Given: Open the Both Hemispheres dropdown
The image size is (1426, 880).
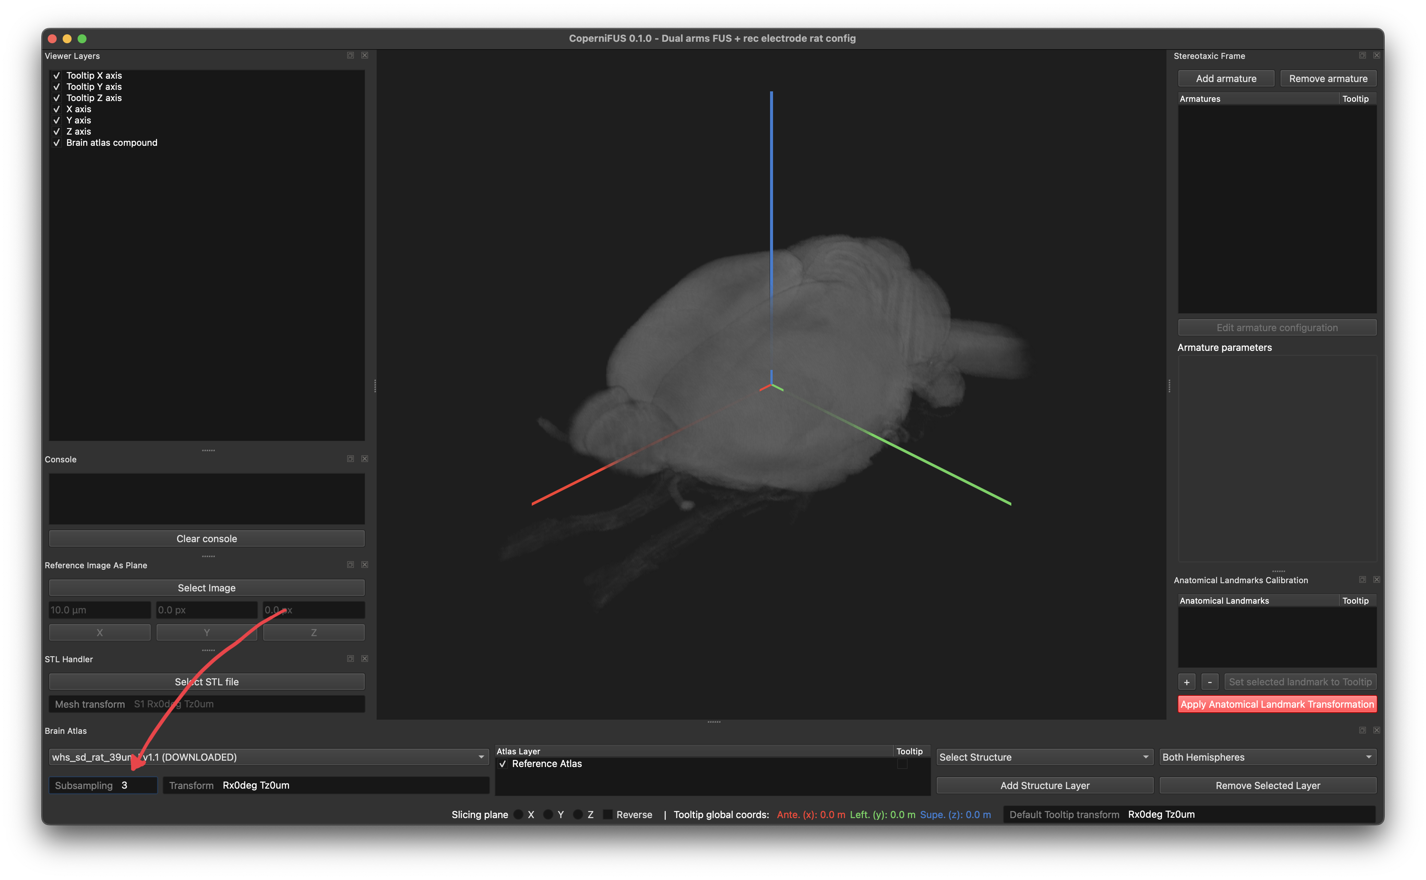Looking at the screenshot, I should click(x=1267, y=757).
